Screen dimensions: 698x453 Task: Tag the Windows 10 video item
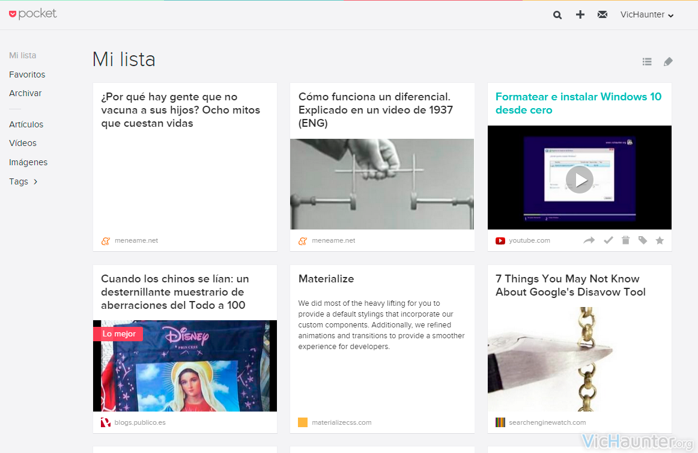pyautogui.click(x=643, y=240)
